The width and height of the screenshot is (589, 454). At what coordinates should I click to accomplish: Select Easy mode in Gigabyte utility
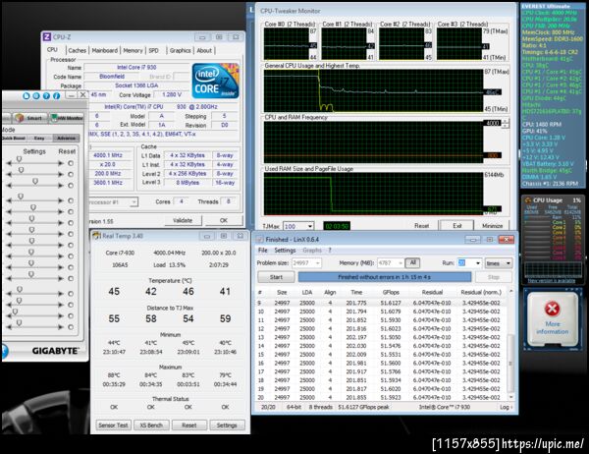click(39, 138)
